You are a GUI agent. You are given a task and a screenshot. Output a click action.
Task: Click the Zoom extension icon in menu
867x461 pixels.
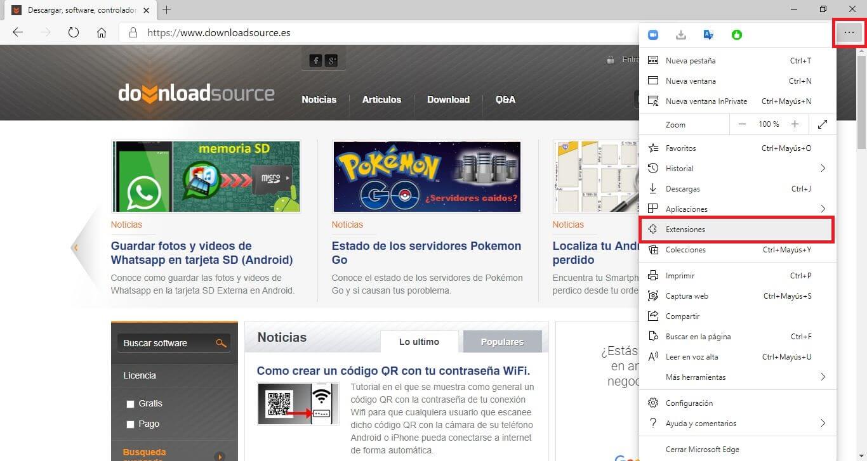pyautogui.click(x=653, y=35)
